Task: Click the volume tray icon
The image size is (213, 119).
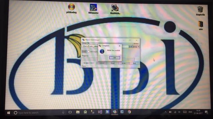Action: coord(179,112)
